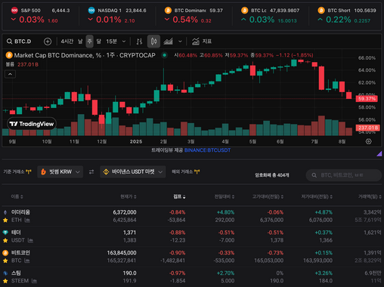
Task: Click the Ethereum coin logo icon
Action: point(5,212)
